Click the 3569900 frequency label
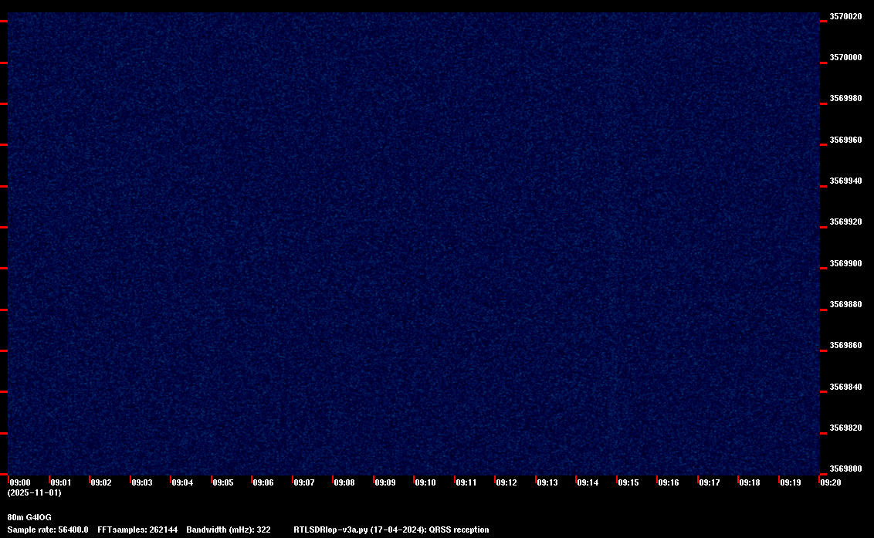 [x=845, y=263]
